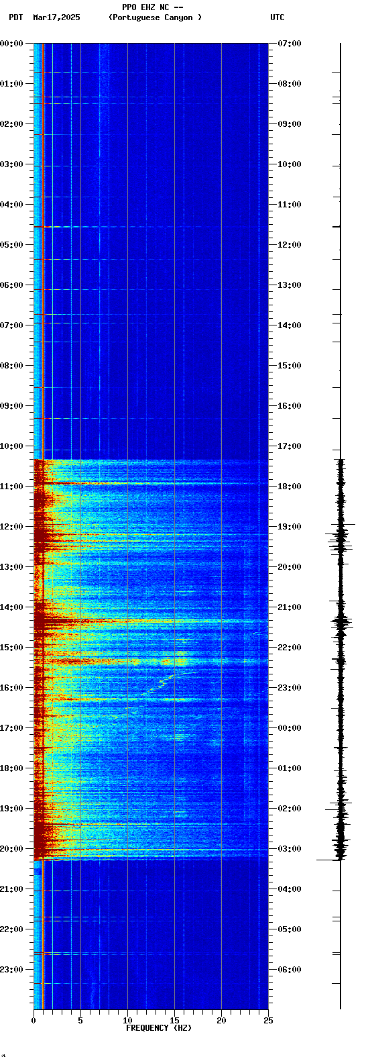The width and height of the screenshot is (370, 1063).
Task: Click the PDT time label '02:00'
Action: click(11, 124)
